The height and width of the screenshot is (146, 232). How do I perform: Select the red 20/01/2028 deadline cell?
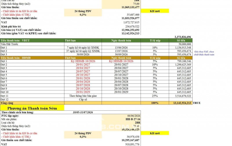pyautogui.click(x=83, y=78)
